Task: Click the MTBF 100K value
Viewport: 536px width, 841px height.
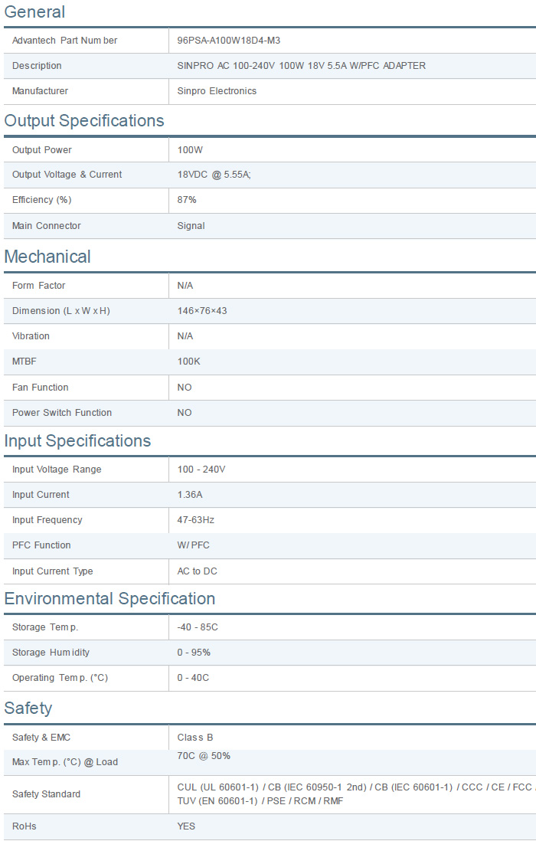Action: (x=188, y=362)
